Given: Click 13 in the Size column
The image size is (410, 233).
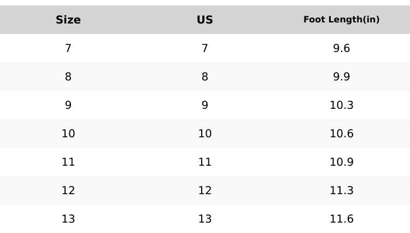Looking at the screenshot, I should 68,219.
